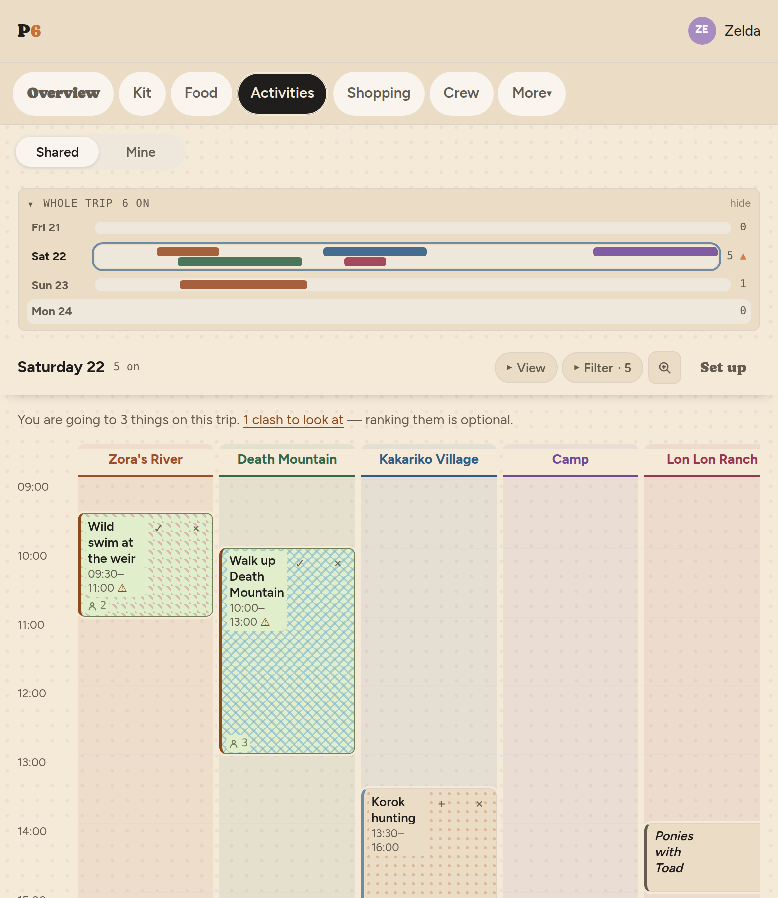Click the zoom magnifier icon button

(665, 368)
